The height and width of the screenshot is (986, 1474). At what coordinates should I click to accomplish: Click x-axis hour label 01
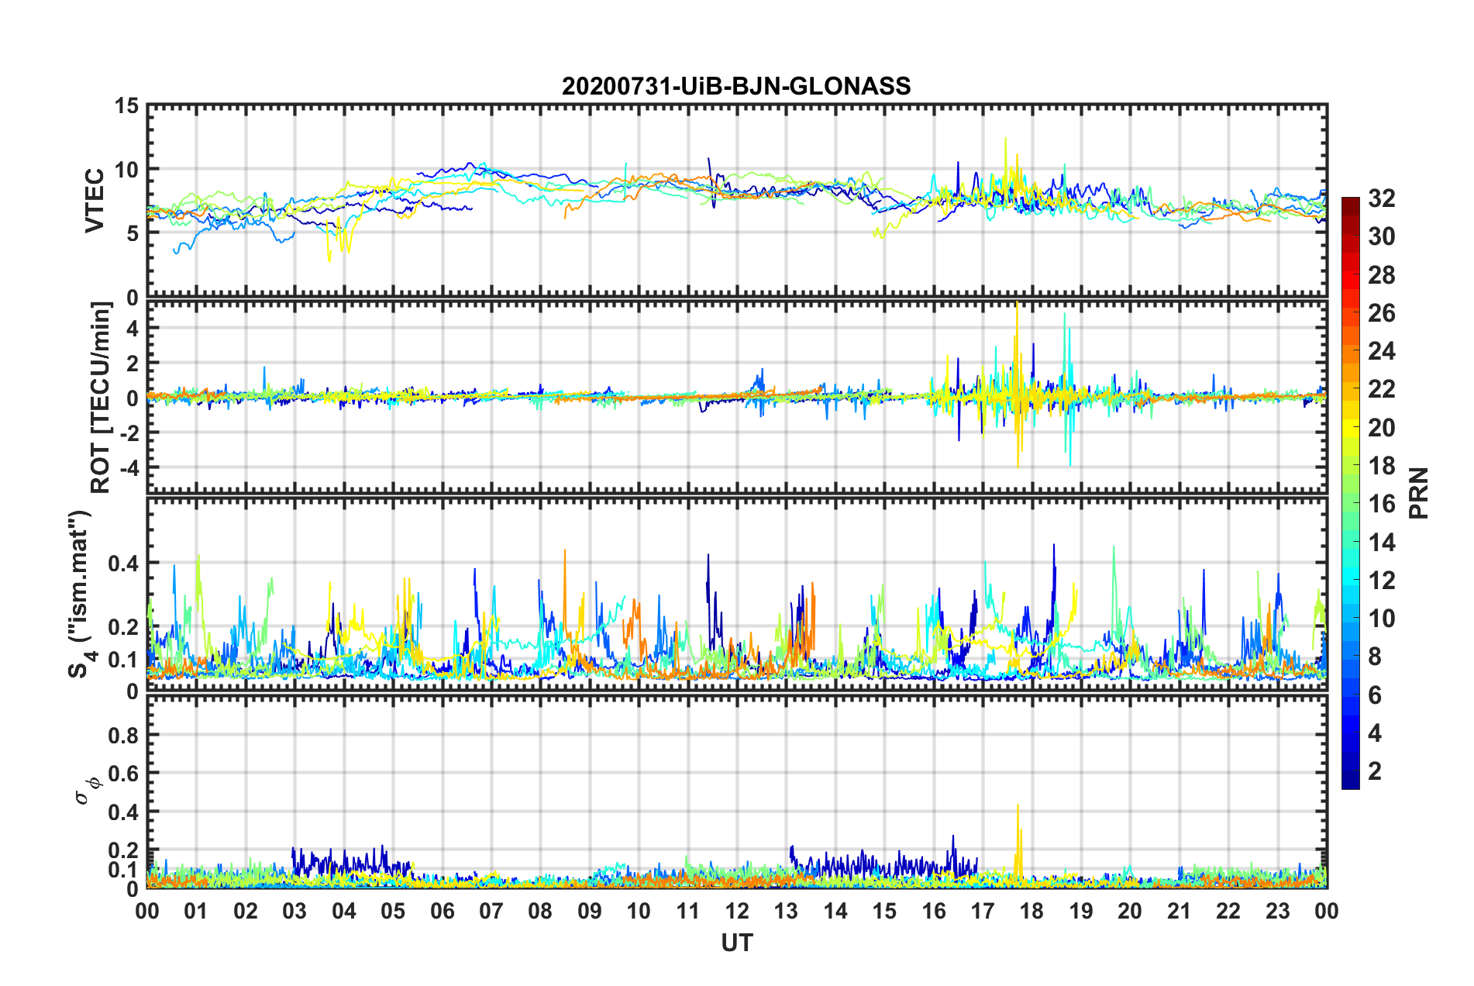point(196,911)
